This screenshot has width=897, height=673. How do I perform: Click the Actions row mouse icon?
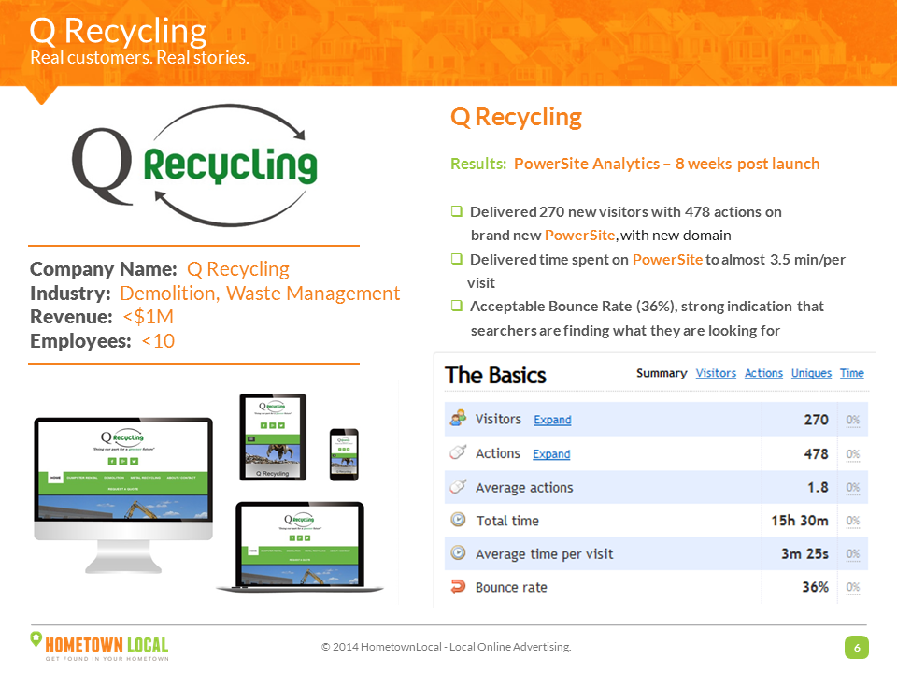click(x=458, y=453)
